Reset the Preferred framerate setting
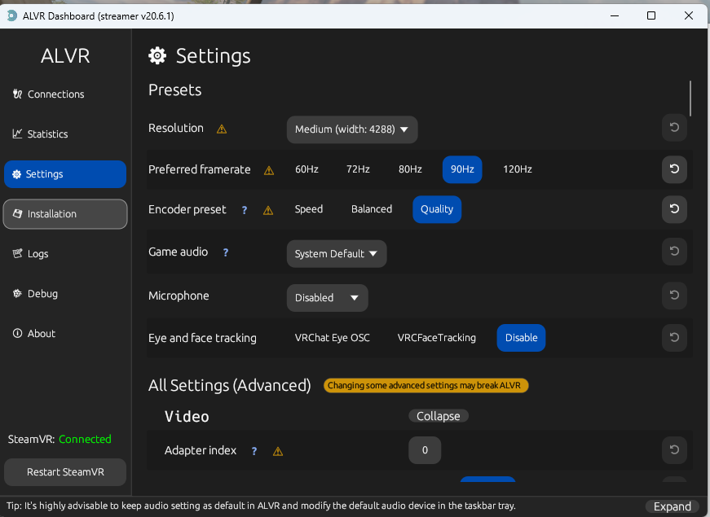This screenshot has width=710, height=517. point(674,169)
